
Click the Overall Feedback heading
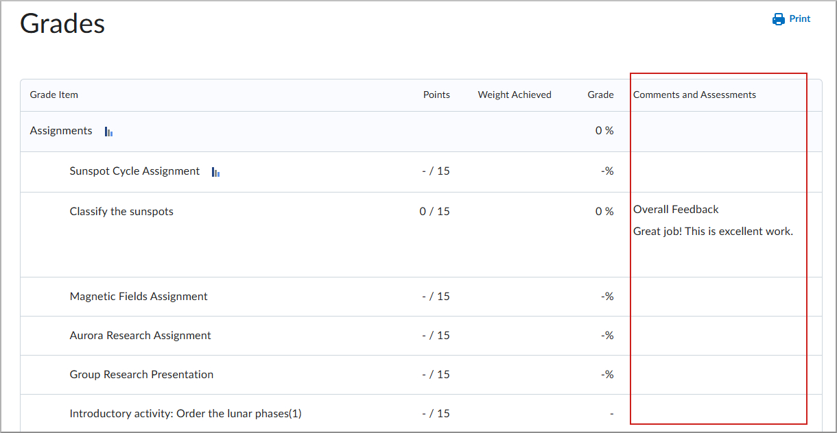click(676, 210)
